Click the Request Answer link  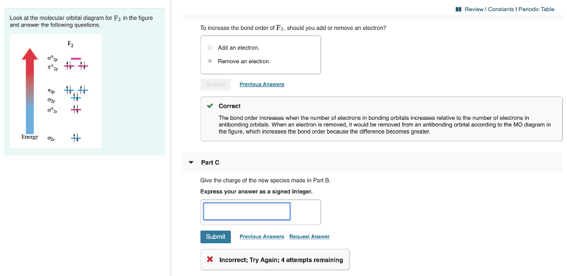point(309,237)
